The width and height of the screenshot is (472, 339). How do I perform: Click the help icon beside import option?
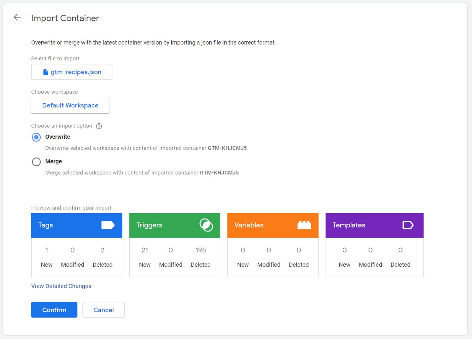(99, 126)
